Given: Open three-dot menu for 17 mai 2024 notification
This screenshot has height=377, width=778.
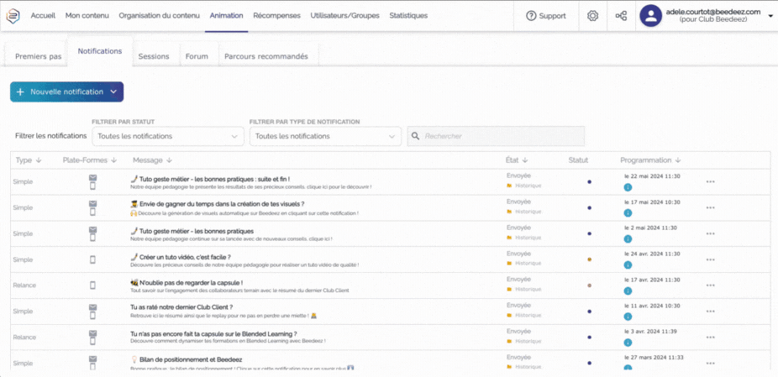Looking at the screenshot, I should 710,207.
